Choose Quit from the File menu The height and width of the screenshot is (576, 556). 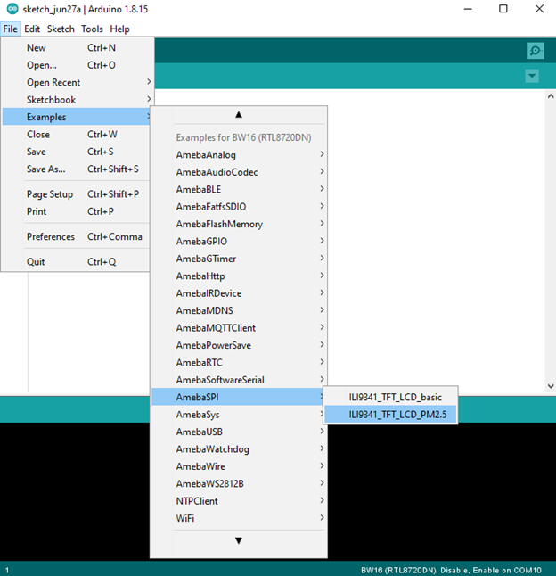pyautogui.click(x=76, y=261)
